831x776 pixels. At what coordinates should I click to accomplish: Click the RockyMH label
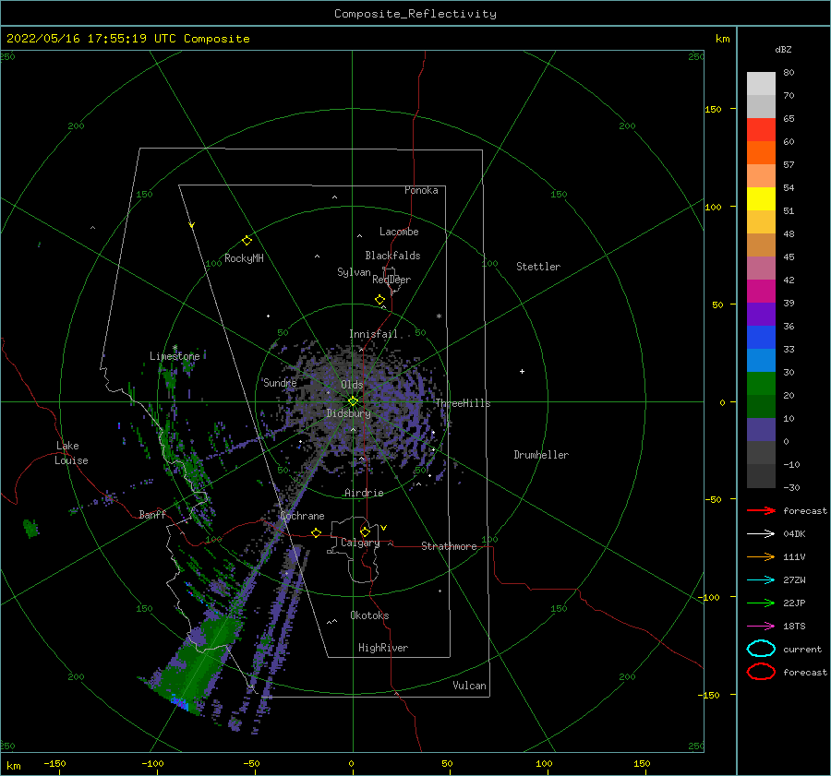pyautogui.click(x=244, y=258)
